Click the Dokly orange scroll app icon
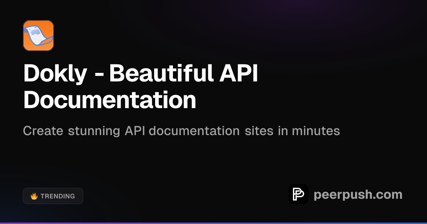Screen dimensions: 427x224 (x=38, y=36)
